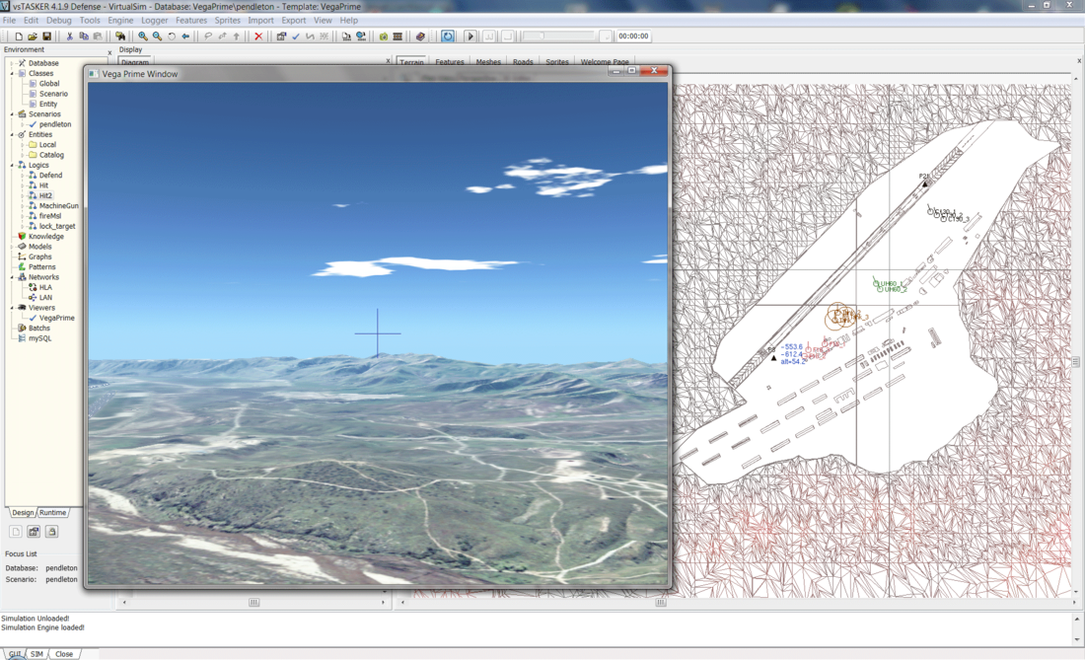The height and width of the screenshot is (660, 1085).
Task: Click the 00:00:00 simulation time field
Action: coord(633,37)
